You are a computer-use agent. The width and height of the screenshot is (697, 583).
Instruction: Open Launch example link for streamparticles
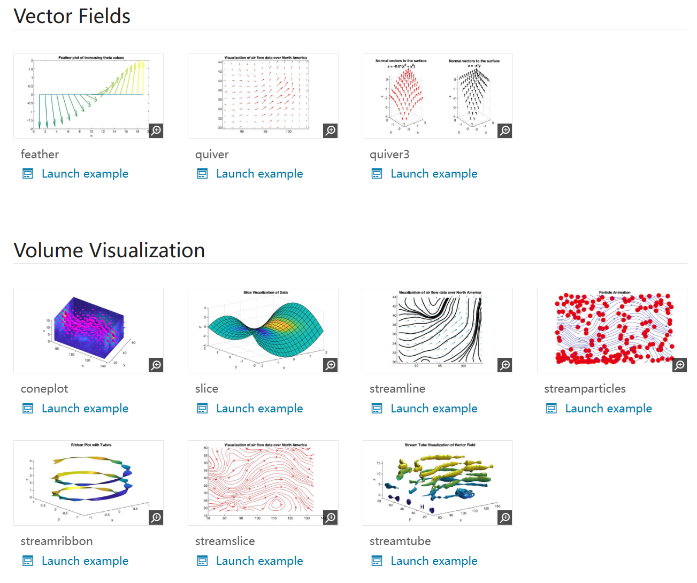(608, 409)
